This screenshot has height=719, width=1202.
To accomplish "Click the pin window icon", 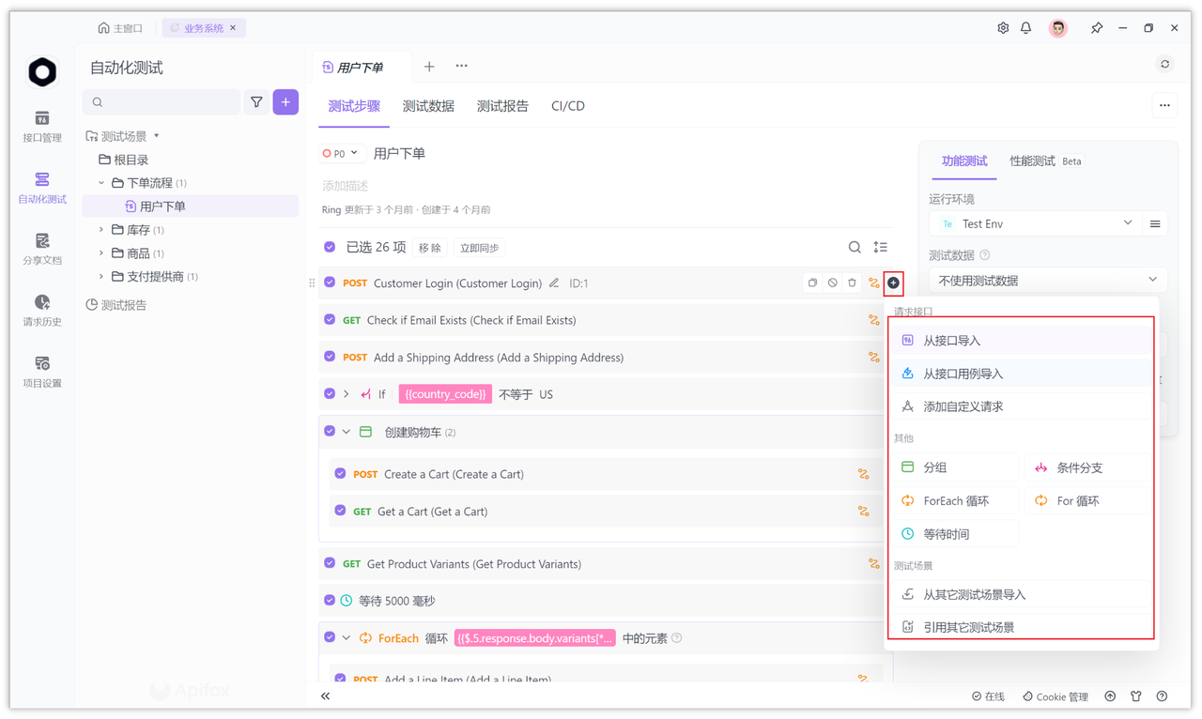I will [x=1096, y=28].
